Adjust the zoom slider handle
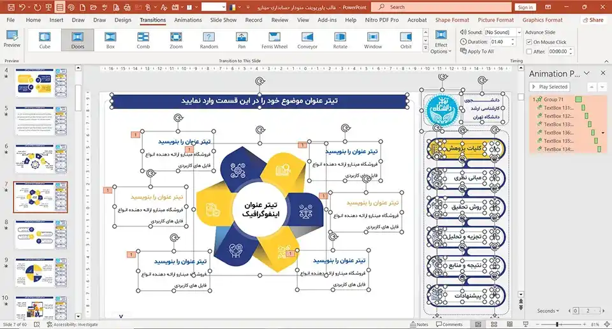This screenshot has width=612, height=329. [557, 325]
